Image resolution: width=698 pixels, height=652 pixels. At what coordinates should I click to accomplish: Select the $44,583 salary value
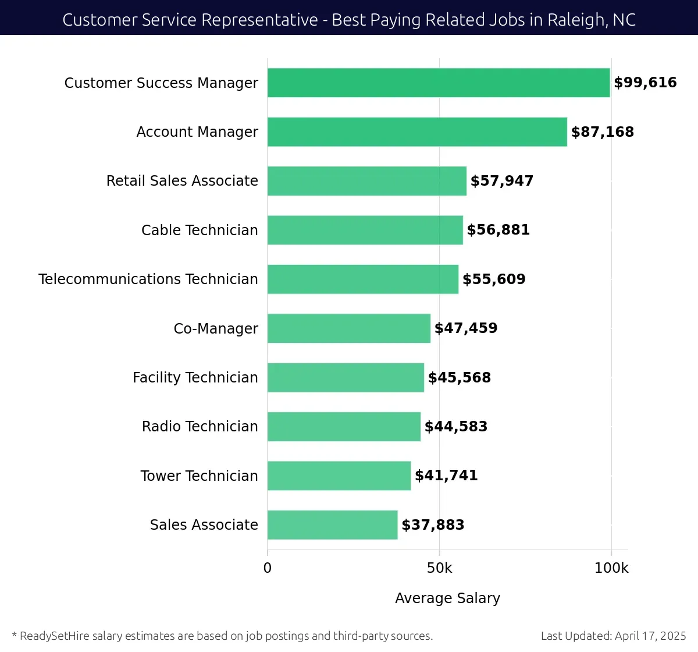tap(456, 427)
